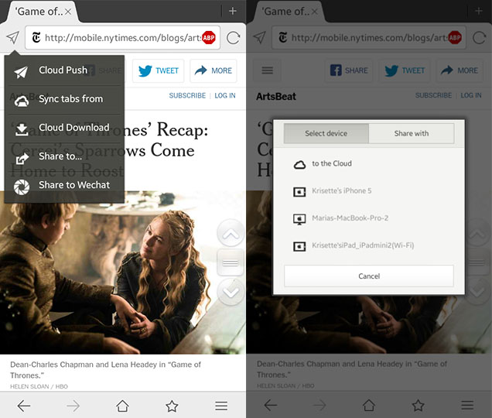Open hamburger menu in left bottom bar

point(221,406)
